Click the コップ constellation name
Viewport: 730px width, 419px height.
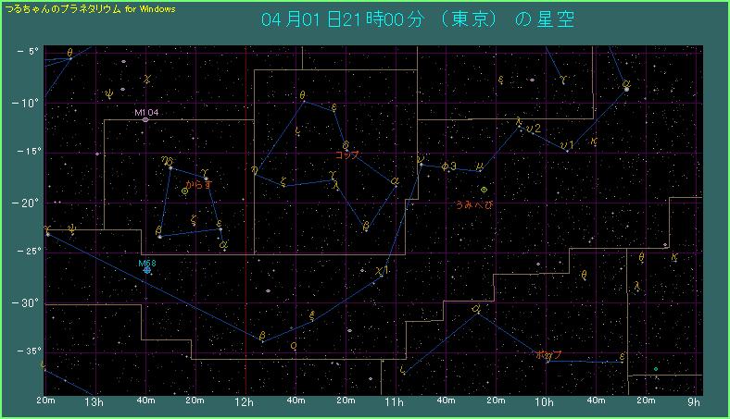[346, 155]
